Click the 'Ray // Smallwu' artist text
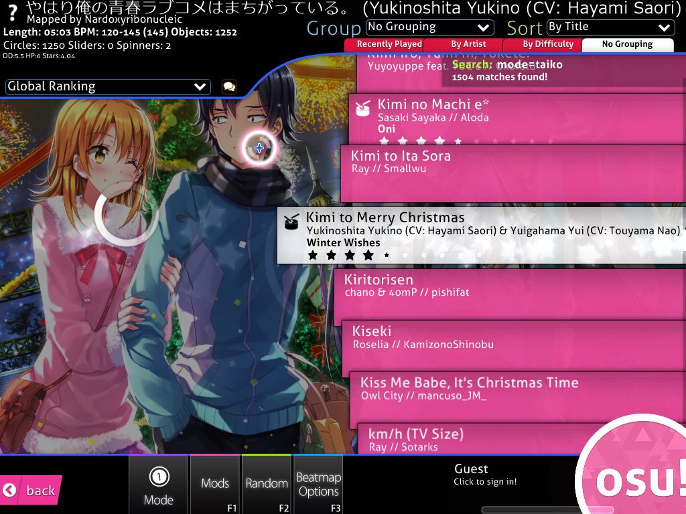Viewport: 686px width, 514px height. point(389,169)
